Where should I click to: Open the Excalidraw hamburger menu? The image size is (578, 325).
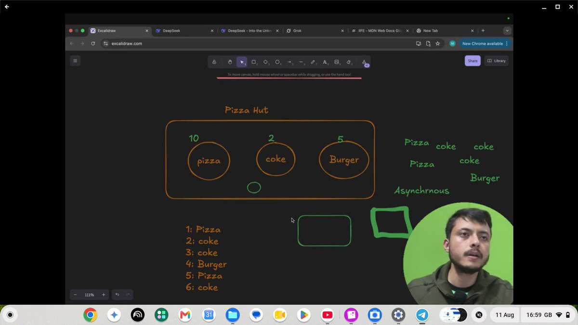click(75, 61)
